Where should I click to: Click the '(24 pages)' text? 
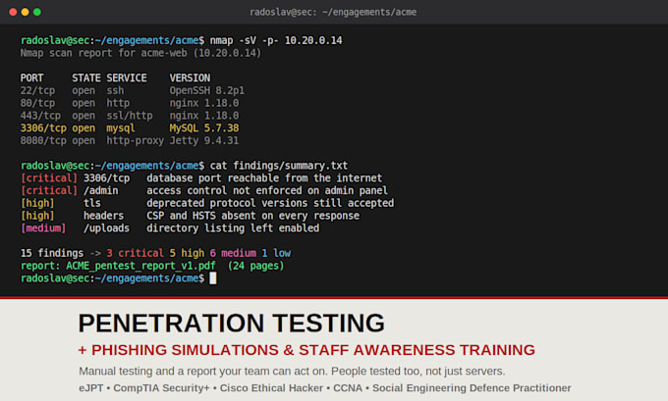coord(255,266)
